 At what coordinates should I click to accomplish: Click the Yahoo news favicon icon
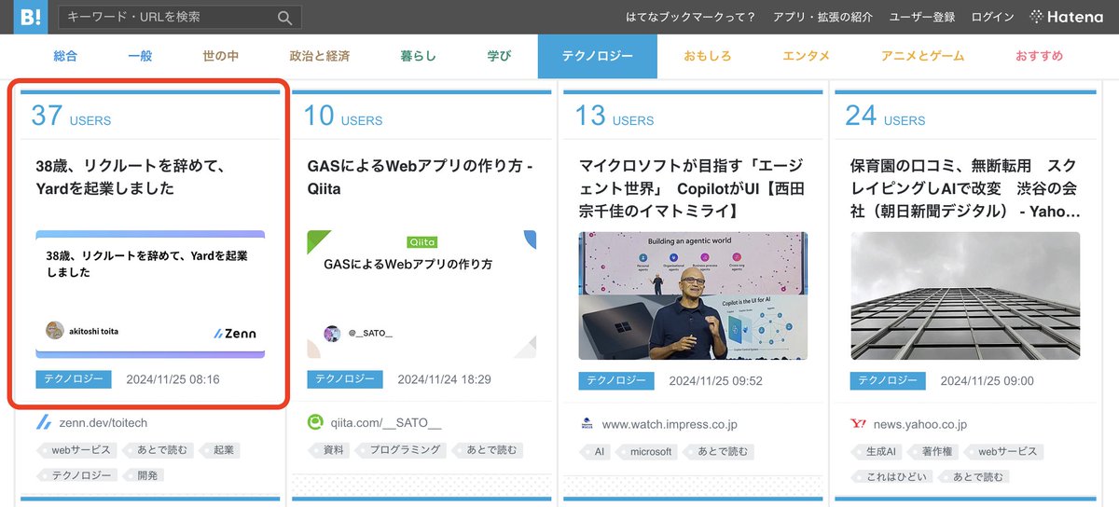[x=858, y=424]
